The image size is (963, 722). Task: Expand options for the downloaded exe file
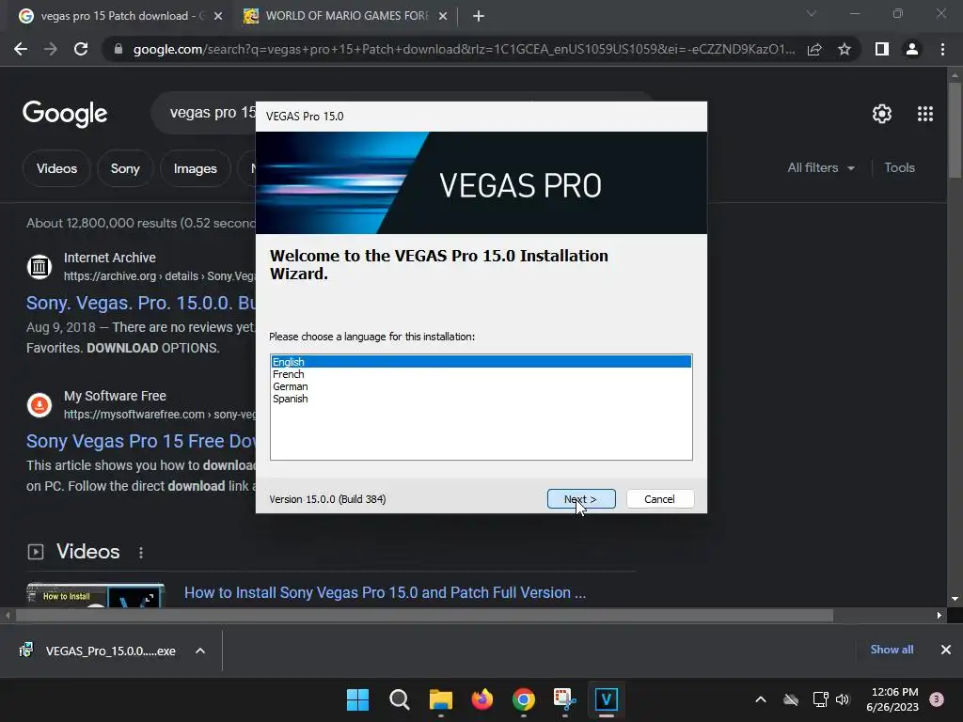[200, 651]
